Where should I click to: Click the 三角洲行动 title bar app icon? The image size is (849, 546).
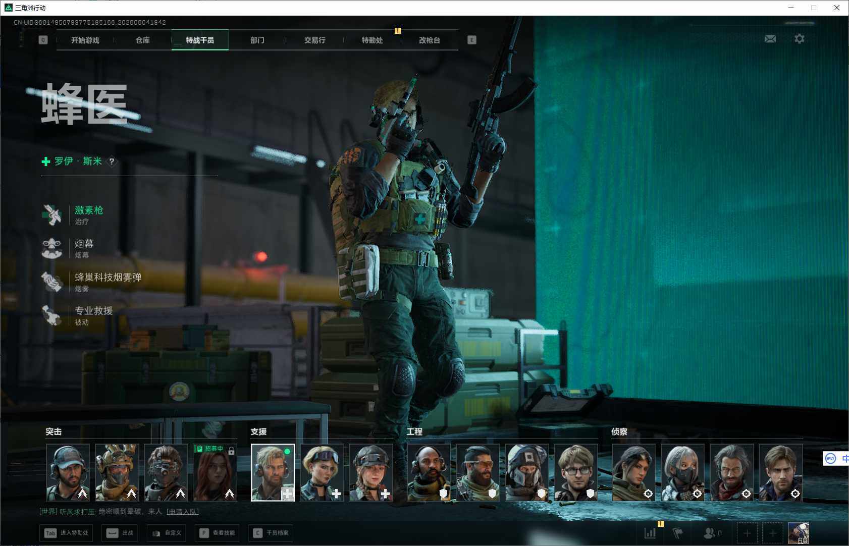coord(8,8)
